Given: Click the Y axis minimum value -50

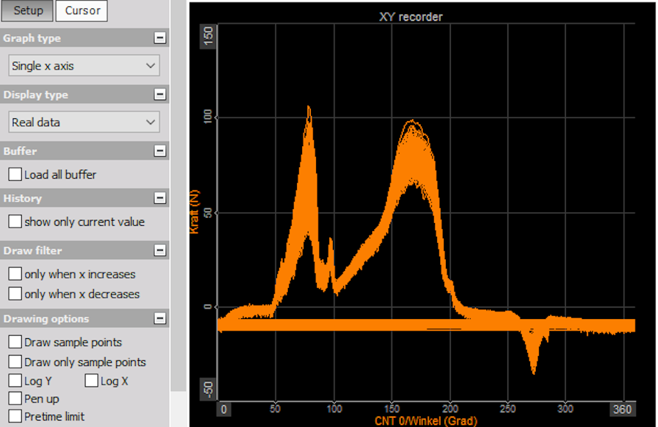Looking at the screenshot, I should click(x=208, y=389).
